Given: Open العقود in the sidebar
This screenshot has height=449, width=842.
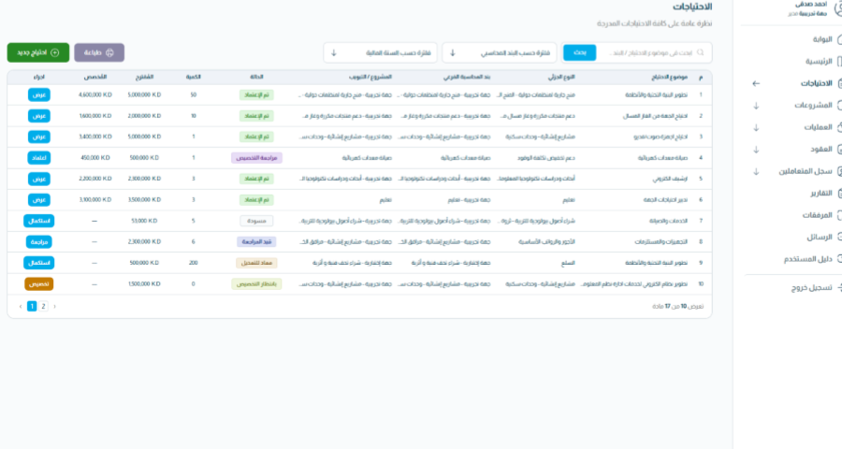Looking at the screenshot, I should point(821,150).
